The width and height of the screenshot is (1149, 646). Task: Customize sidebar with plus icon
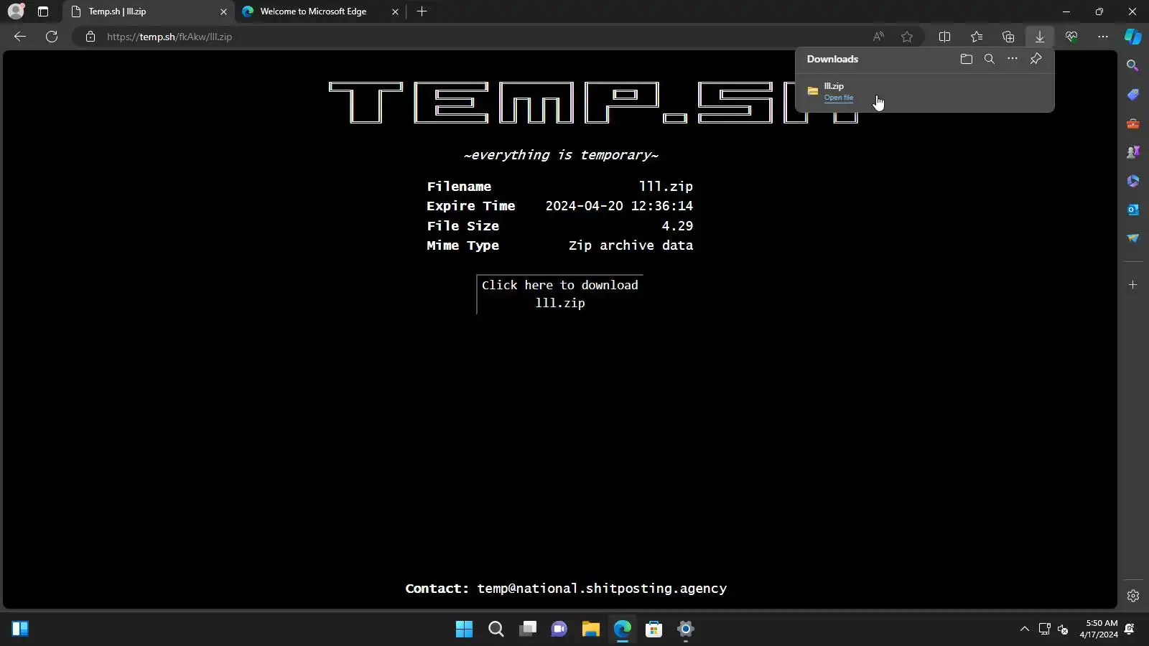[1133, 285]
